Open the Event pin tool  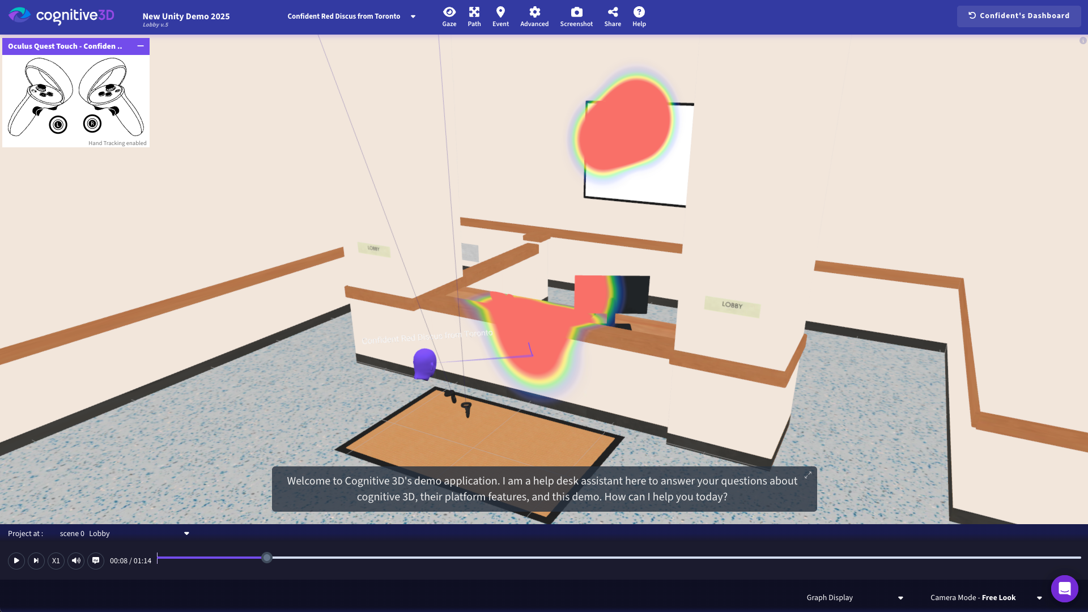(x=500, y=16)
